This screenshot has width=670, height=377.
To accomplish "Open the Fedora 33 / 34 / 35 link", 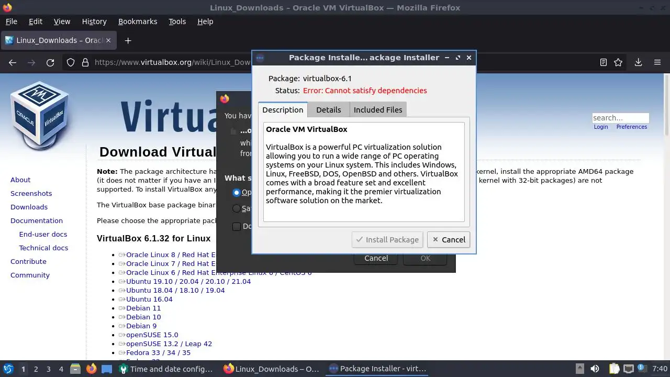I will pyautogui.click(x=158, y=352).
